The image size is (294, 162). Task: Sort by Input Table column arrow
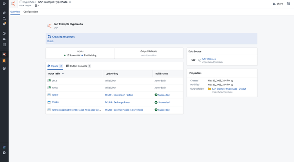click(63, 74)
